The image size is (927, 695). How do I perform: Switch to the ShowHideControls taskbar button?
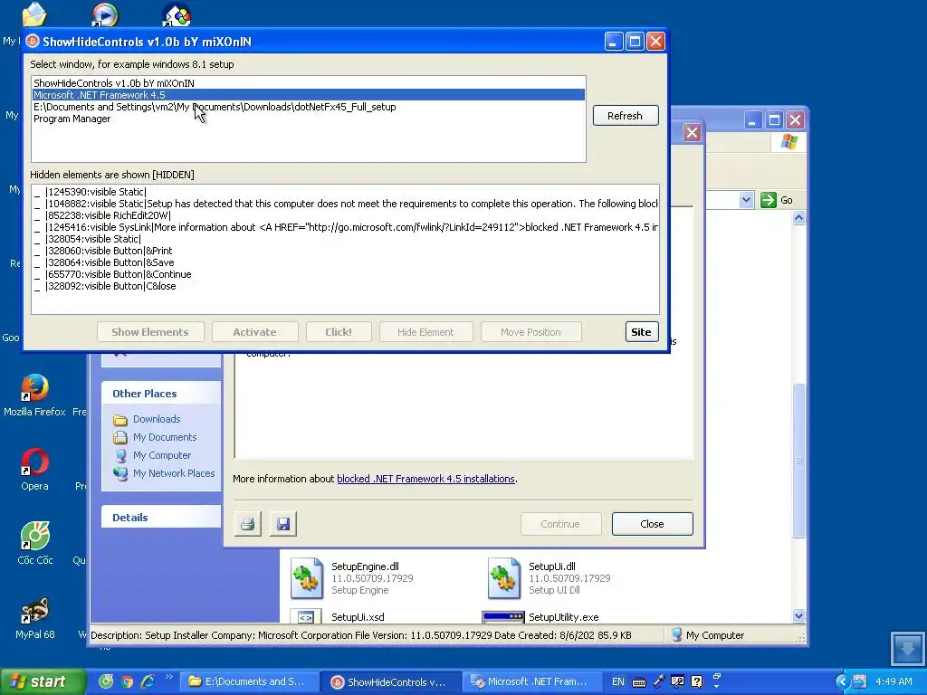(x=391, y=682)
